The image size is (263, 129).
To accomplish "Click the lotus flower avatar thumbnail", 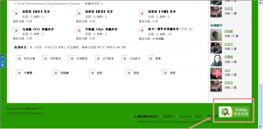I will click(x=216, y=74).
